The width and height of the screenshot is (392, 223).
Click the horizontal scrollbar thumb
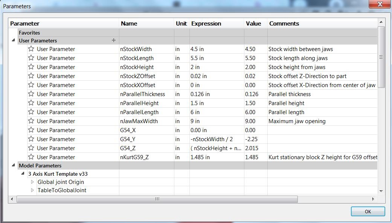[x=157, y=199]
